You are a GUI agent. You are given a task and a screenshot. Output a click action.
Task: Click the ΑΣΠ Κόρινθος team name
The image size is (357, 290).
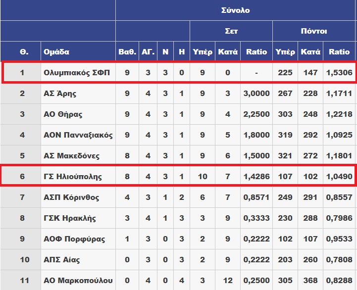[x=71, y=197]
